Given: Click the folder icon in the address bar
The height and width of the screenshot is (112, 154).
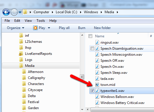Looking at the screenshot, I should pyautogui.click(x=25, y=12).
